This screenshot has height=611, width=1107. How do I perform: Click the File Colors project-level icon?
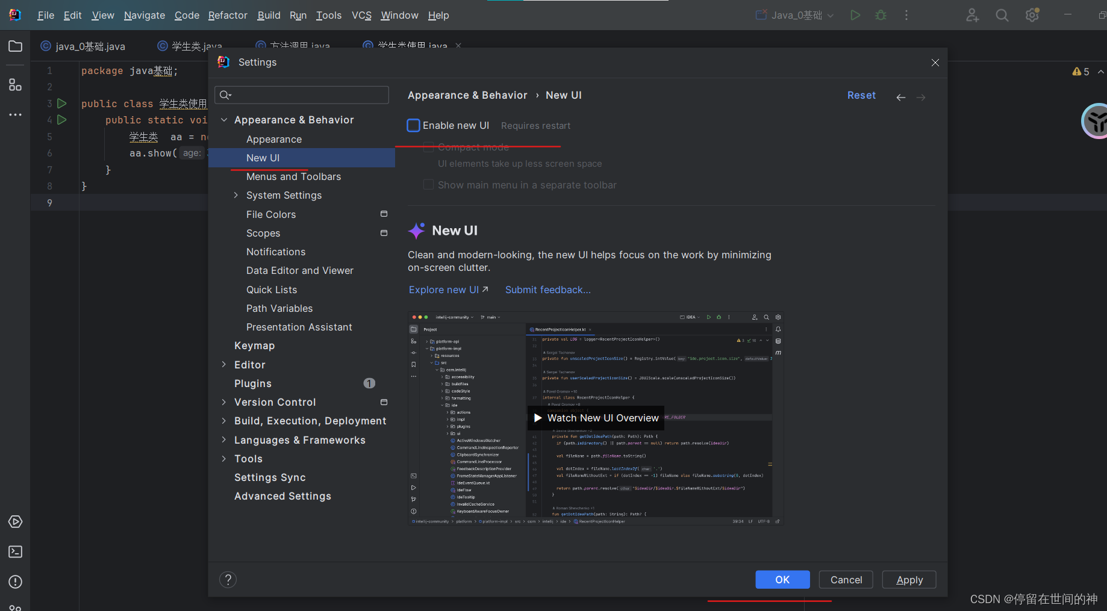384,214
